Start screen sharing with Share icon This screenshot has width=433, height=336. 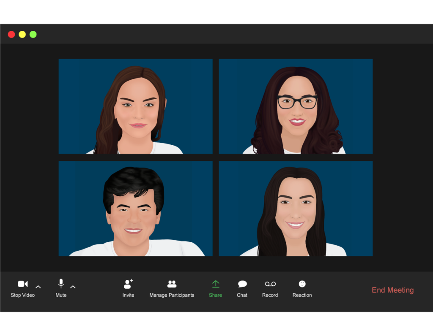click(215, 284)
